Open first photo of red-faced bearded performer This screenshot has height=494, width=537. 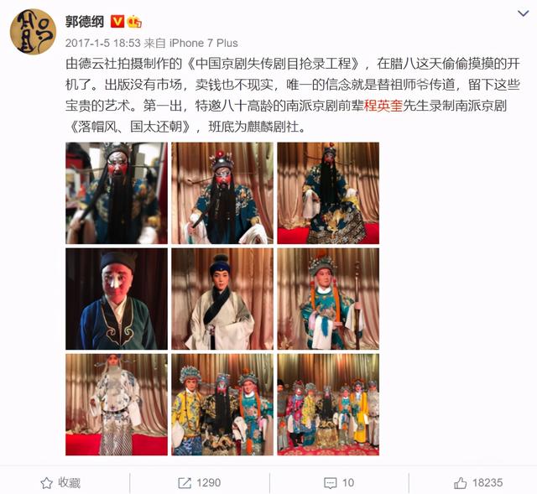pyautogui.click(x=117, y=193)
